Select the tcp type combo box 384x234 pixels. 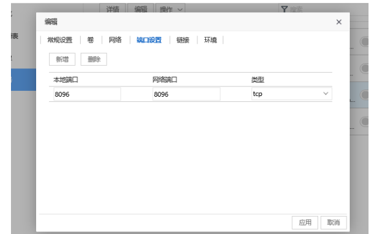click(292, 94)
